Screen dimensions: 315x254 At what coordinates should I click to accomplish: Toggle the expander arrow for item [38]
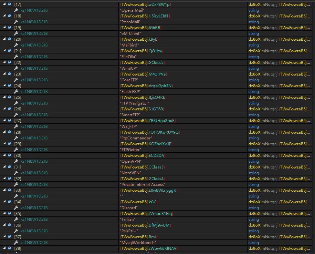4,249
